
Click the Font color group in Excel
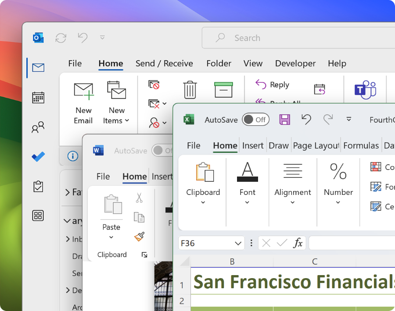[247, 182]
